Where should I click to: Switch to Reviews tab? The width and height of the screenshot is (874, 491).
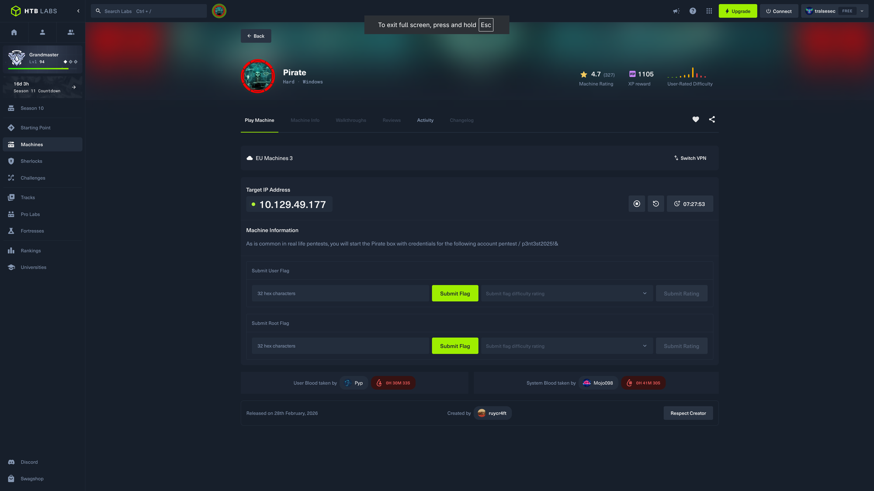click(392, 120)
